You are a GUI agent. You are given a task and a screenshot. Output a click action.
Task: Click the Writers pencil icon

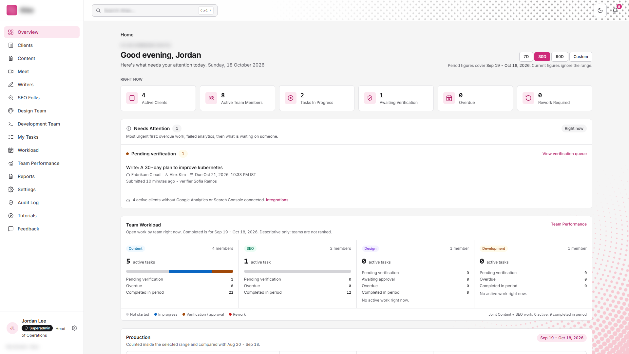click(x=11, y=85)
